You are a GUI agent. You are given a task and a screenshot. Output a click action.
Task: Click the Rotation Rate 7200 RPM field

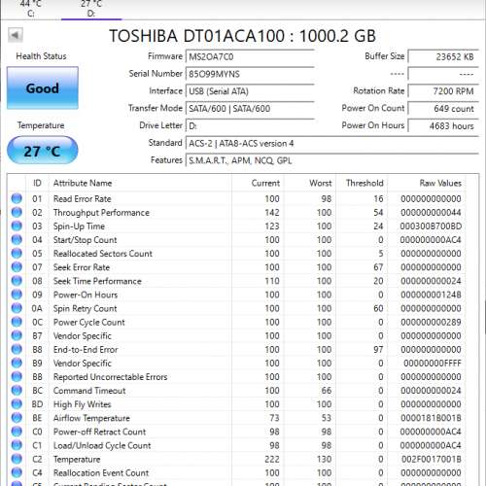443,91
